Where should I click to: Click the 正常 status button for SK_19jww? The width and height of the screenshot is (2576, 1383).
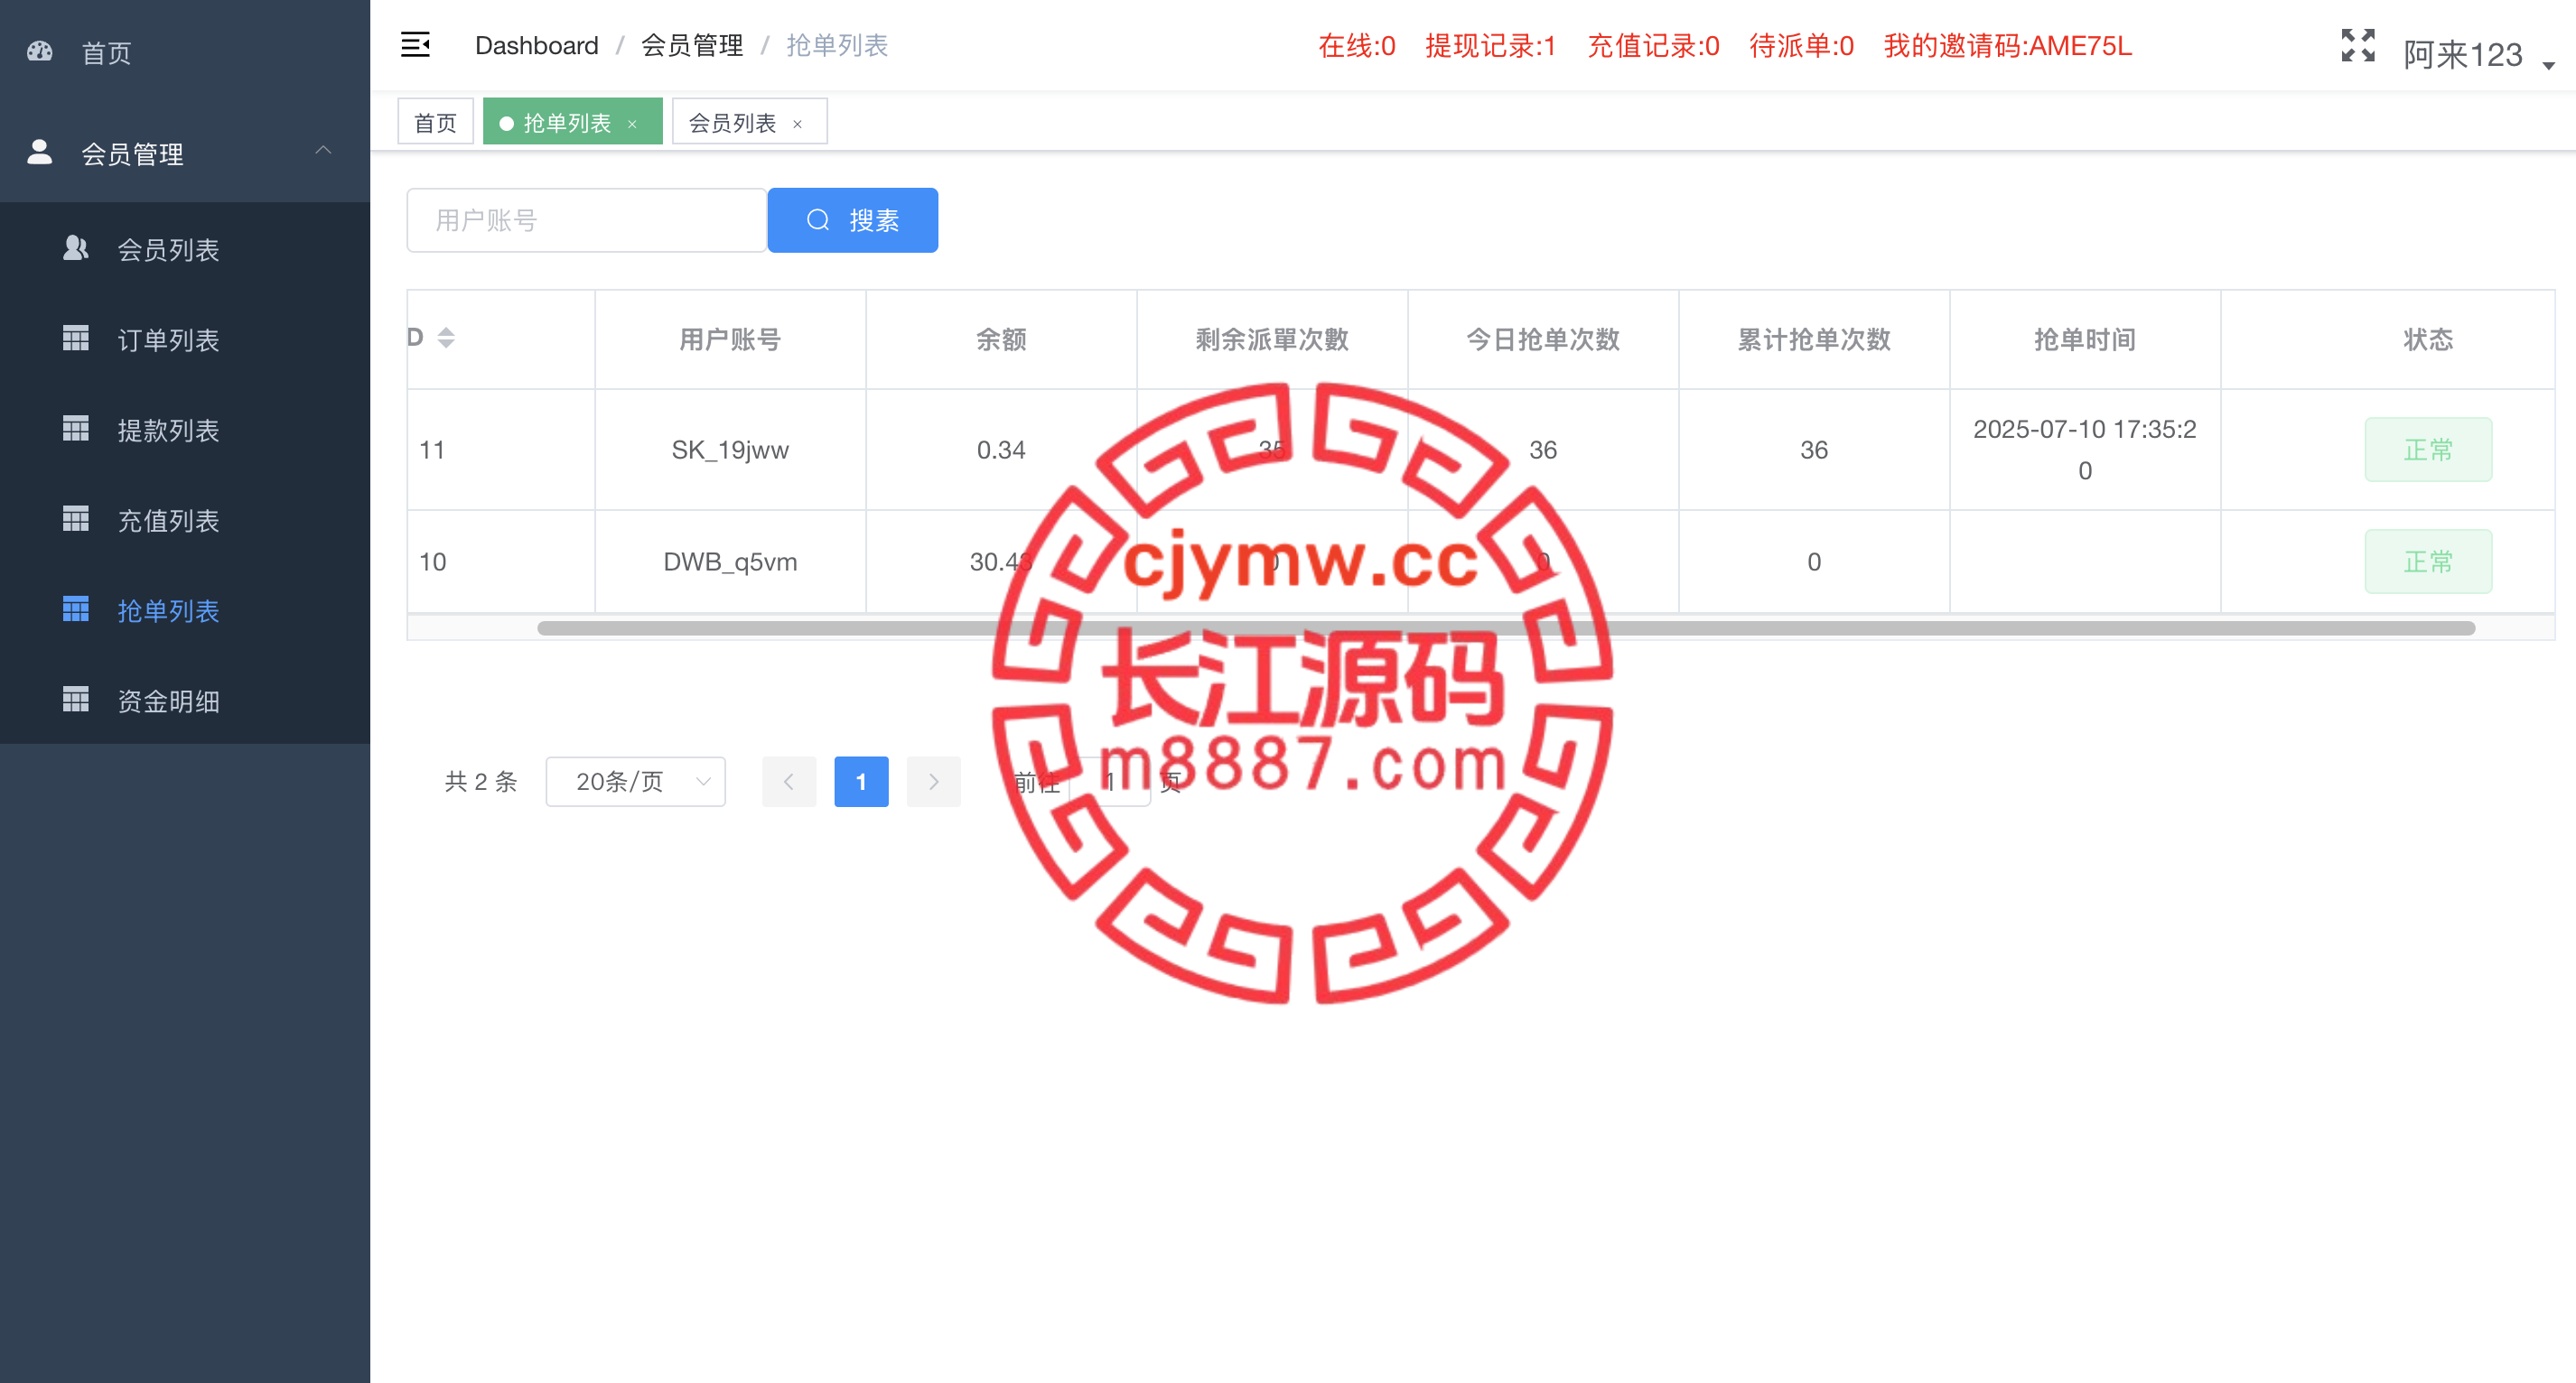tap(2427, 450)
